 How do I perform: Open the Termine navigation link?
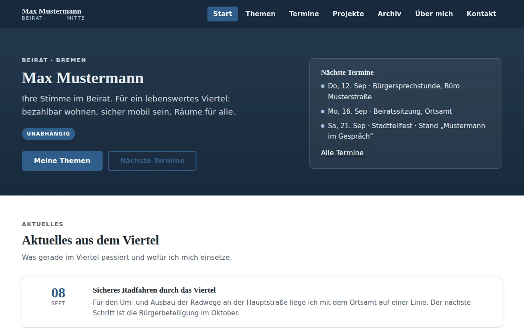pyautogui.click(x=304, y=14)
